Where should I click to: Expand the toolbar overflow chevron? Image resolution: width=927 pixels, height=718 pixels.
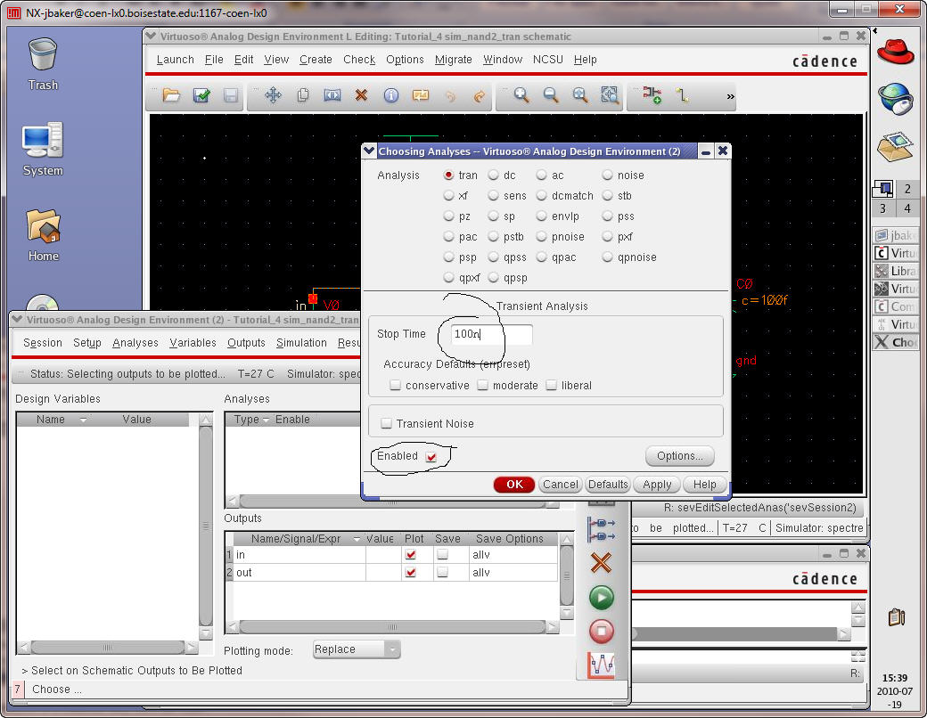[731, 96]
